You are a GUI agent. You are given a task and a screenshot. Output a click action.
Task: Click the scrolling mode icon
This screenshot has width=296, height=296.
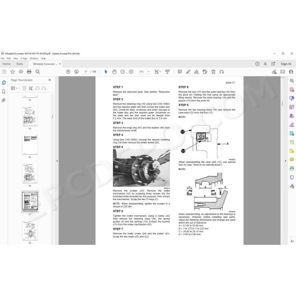(167, 72)
